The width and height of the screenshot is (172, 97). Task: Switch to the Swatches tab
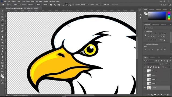(x=152, y=9)
